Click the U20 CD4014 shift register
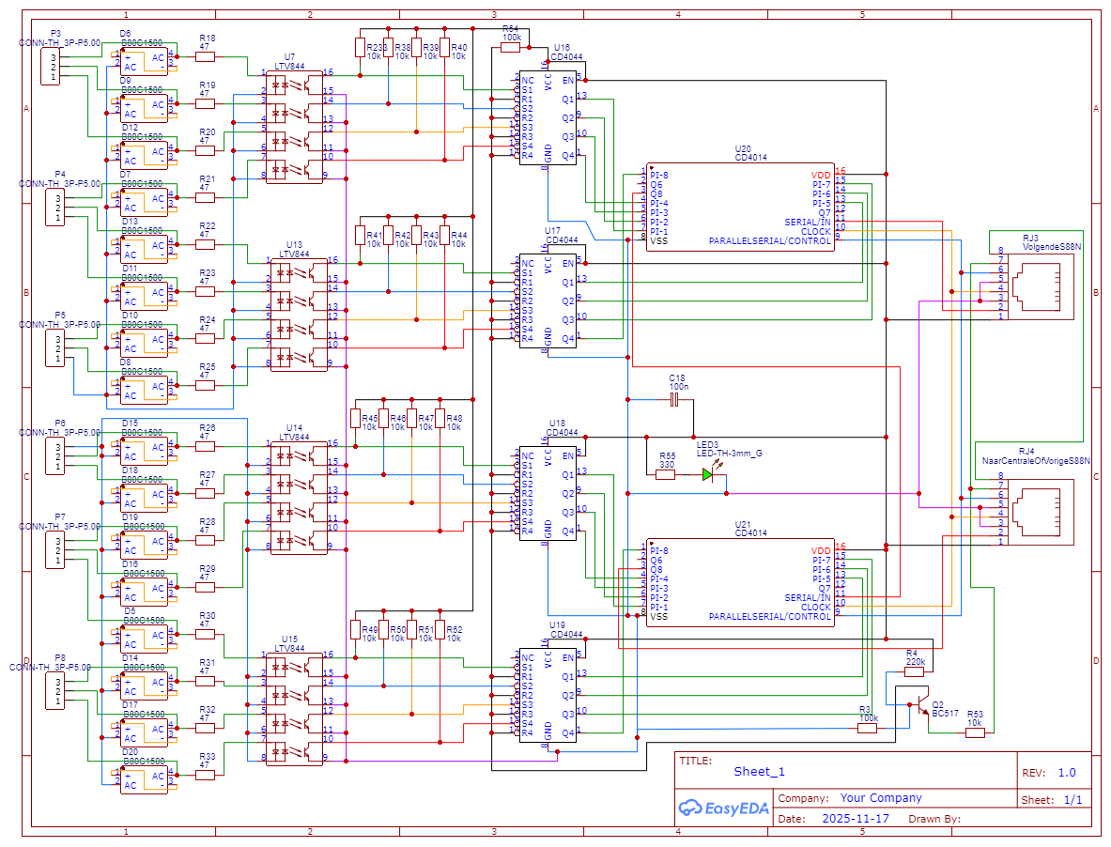Screen dimensions: 1111x847 pos(741,208)
